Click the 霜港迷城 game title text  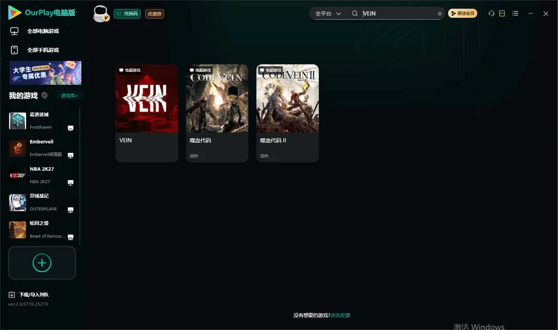tap(39, 114)
